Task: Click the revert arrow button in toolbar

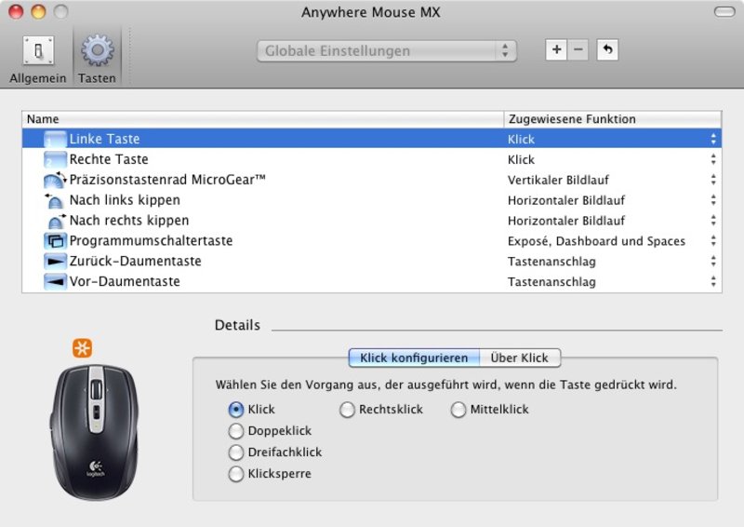Action: 607,50
